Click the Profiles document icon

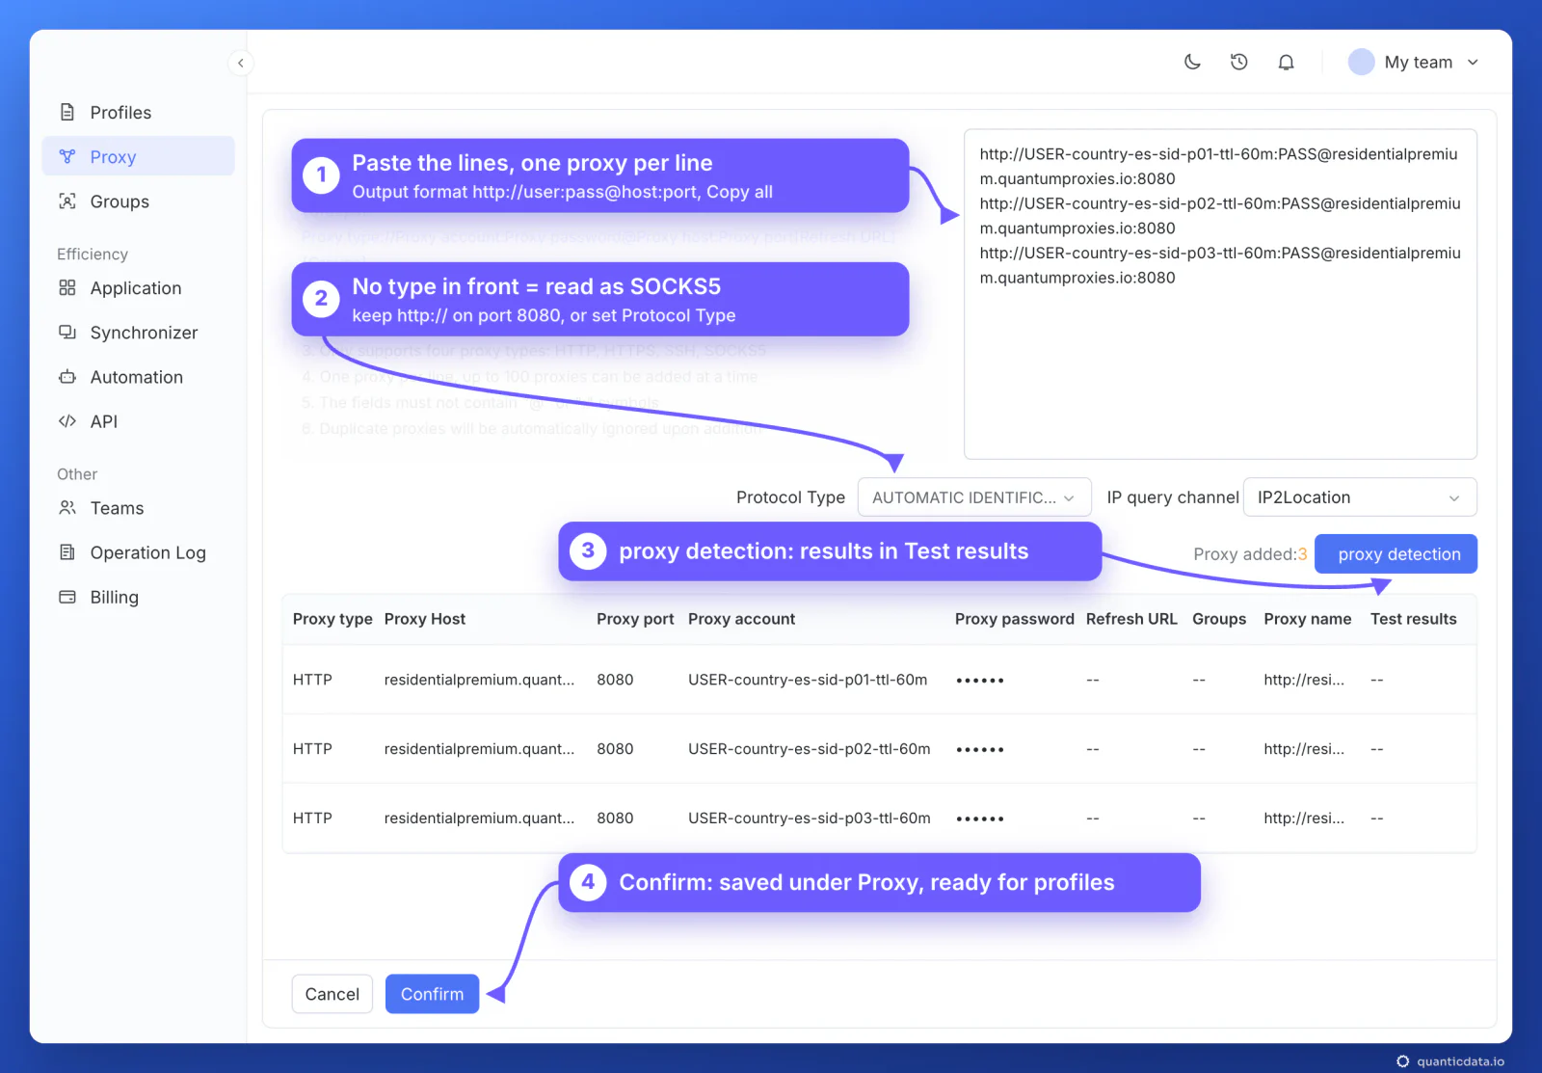tap(67, 112)
